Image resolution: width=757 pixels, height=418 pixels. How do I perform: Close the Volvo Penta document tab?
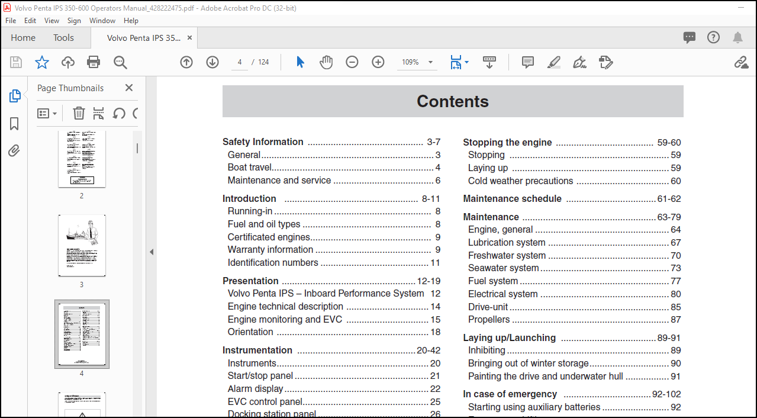[x=189, y=37]
